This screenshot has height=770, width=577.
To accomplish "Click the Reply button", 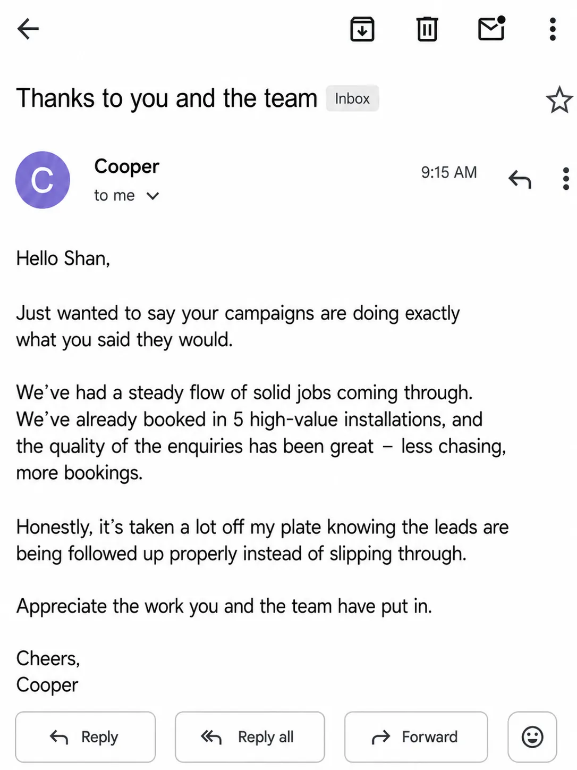I will tap(86, 737).
